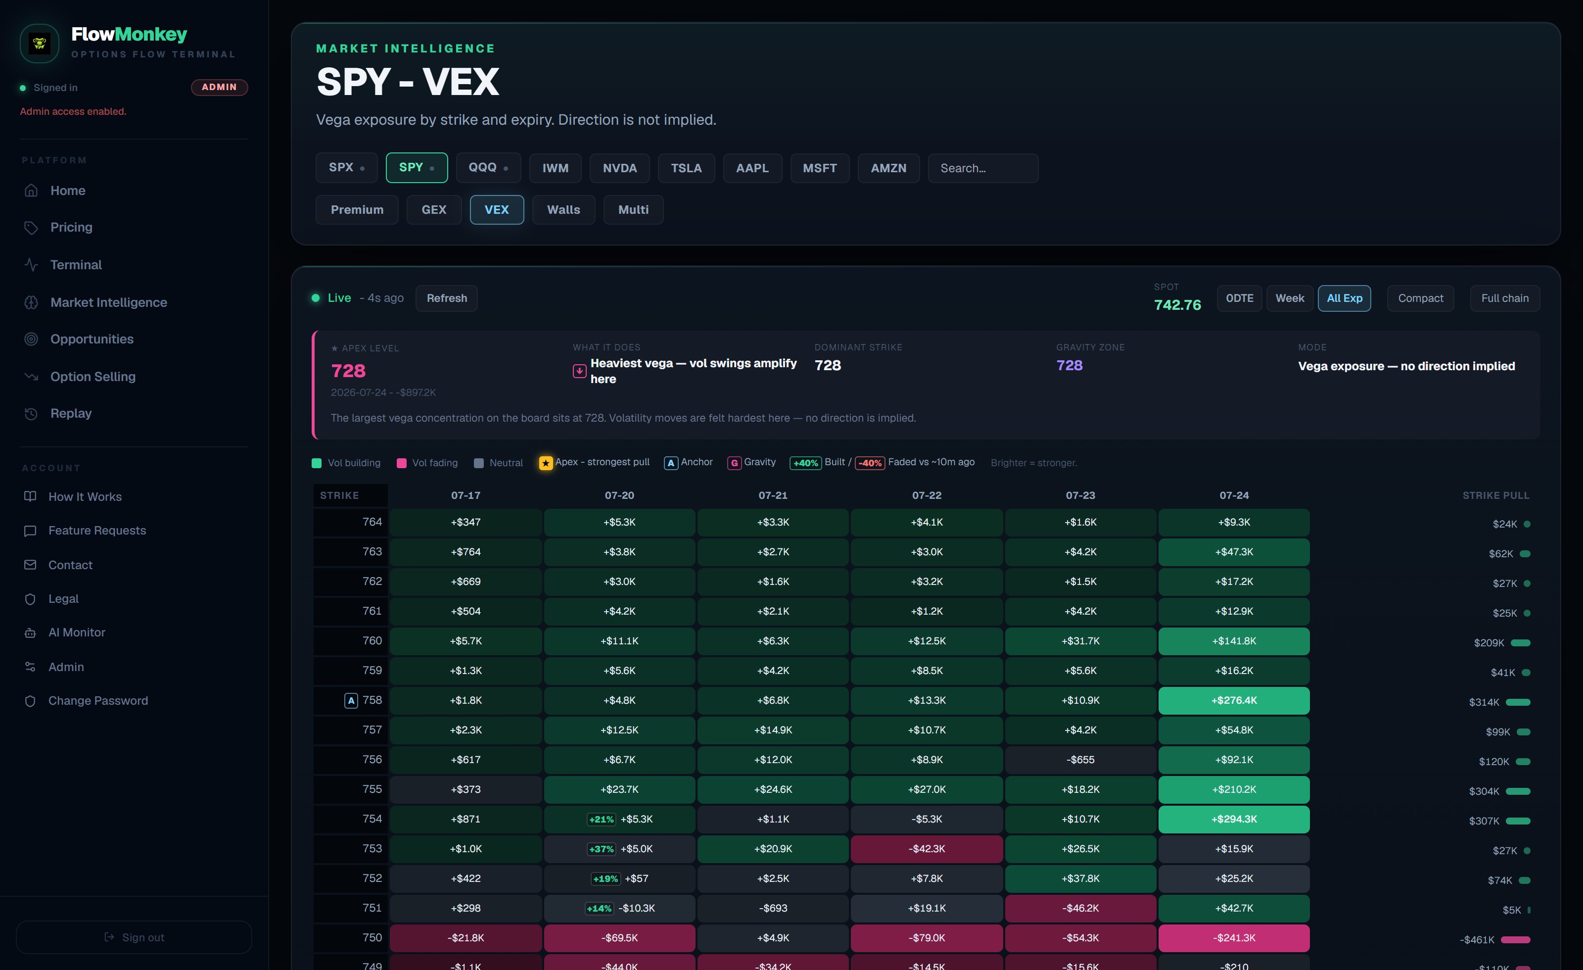
Task: Click the ADMIN badge
Action: (219, 88)
